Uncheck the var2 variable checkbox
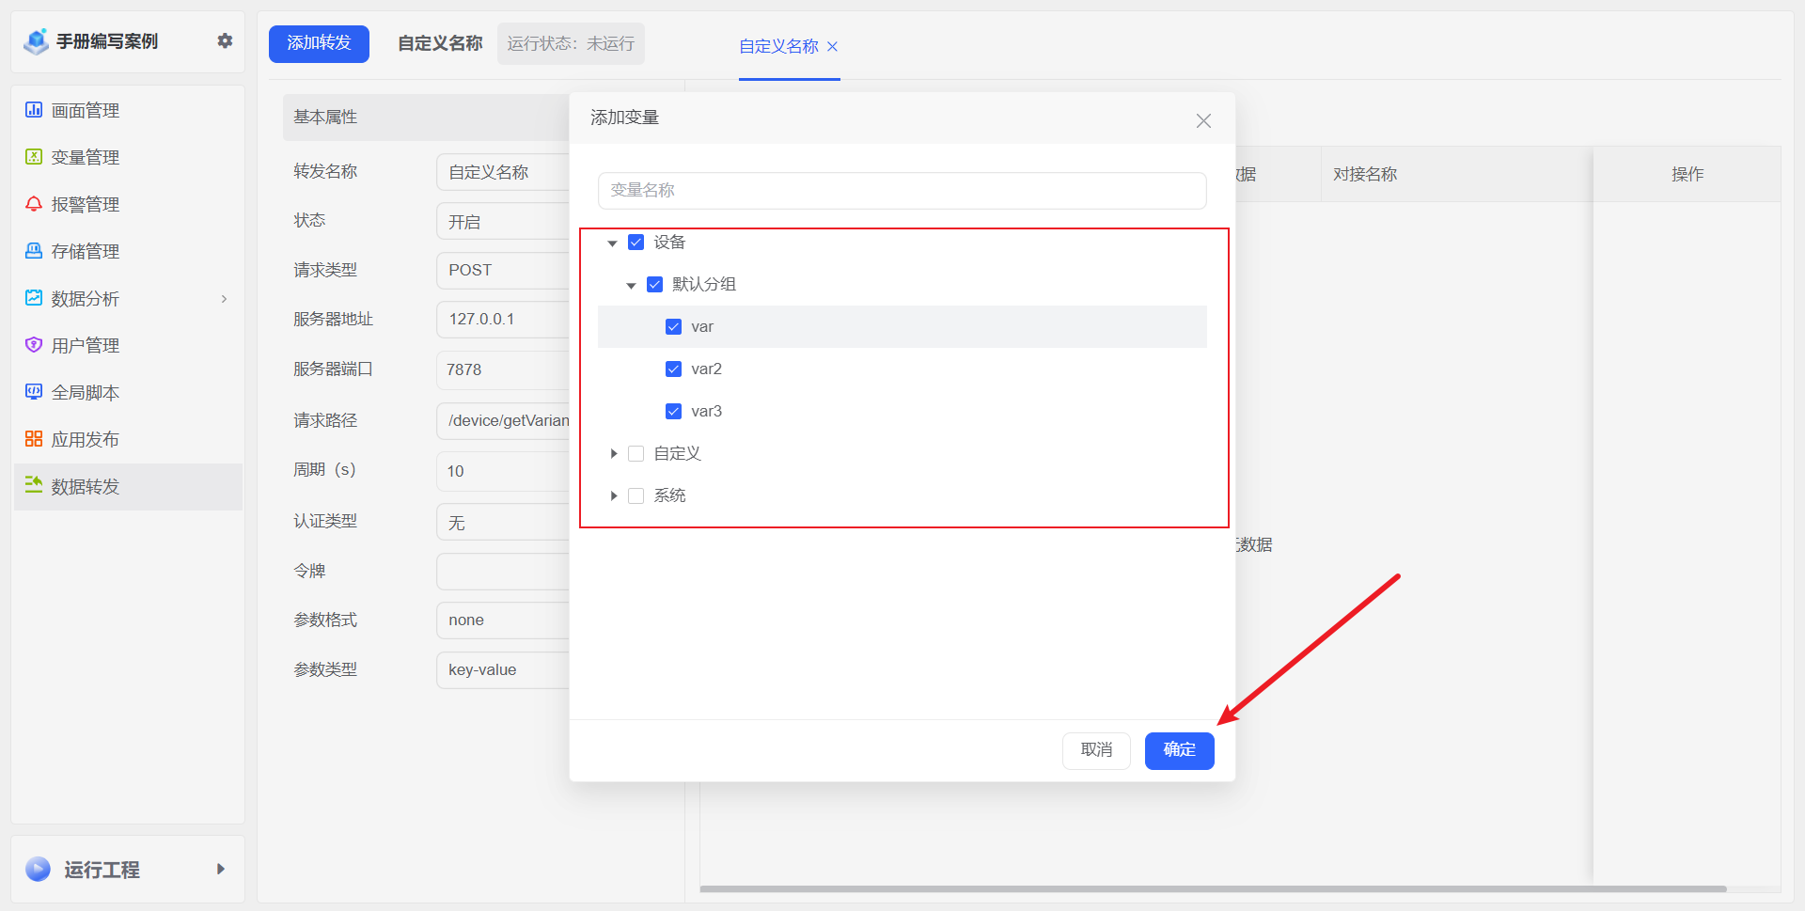 (x=673, y=369)
